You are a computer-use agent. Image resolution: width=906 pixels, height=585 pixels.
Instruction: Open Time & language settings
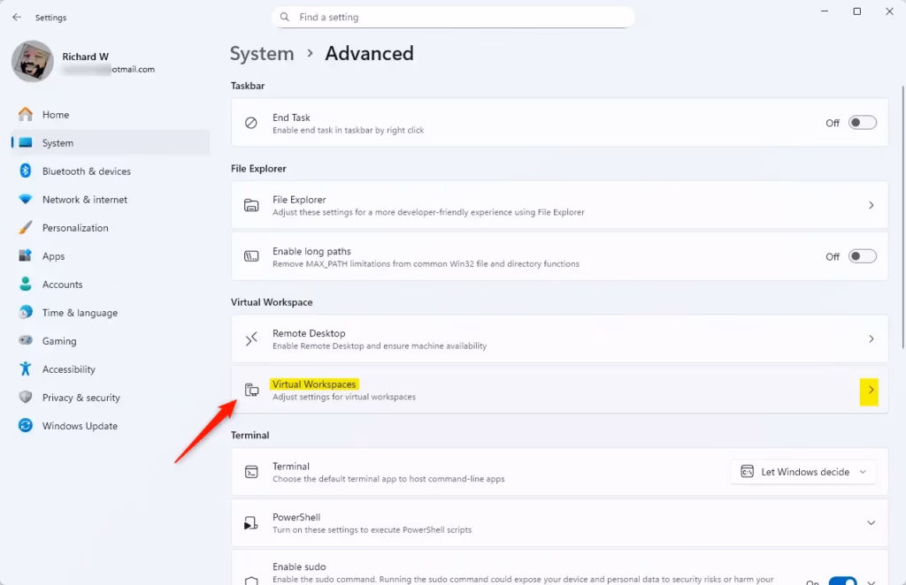point(111,312)
